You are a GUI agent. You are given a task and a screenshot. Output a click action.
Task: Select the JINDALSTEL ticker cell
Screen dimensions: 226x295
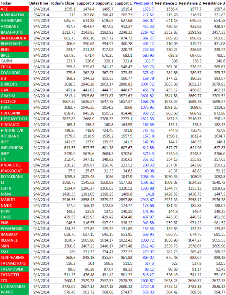15,165
